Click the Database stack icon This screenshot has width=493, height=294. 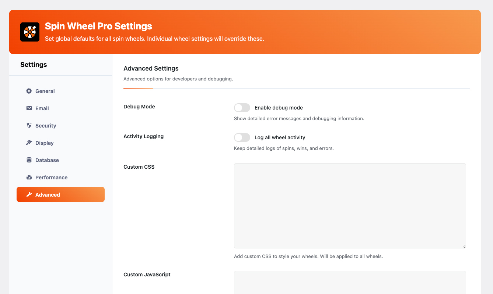(29, 160)
